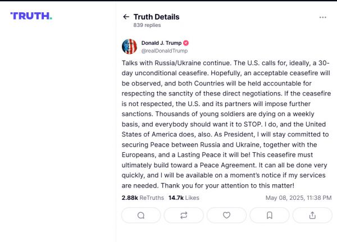Click the May 08, 2025 timestamp
This screenshot has width=337, height=242.
298,198
